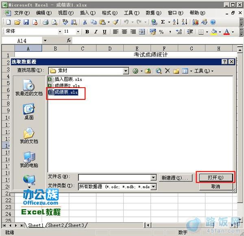Click 我的电脑 in dialog sidebar
The height and width of the screenshot is (236, 244).
tap(29, 159)
